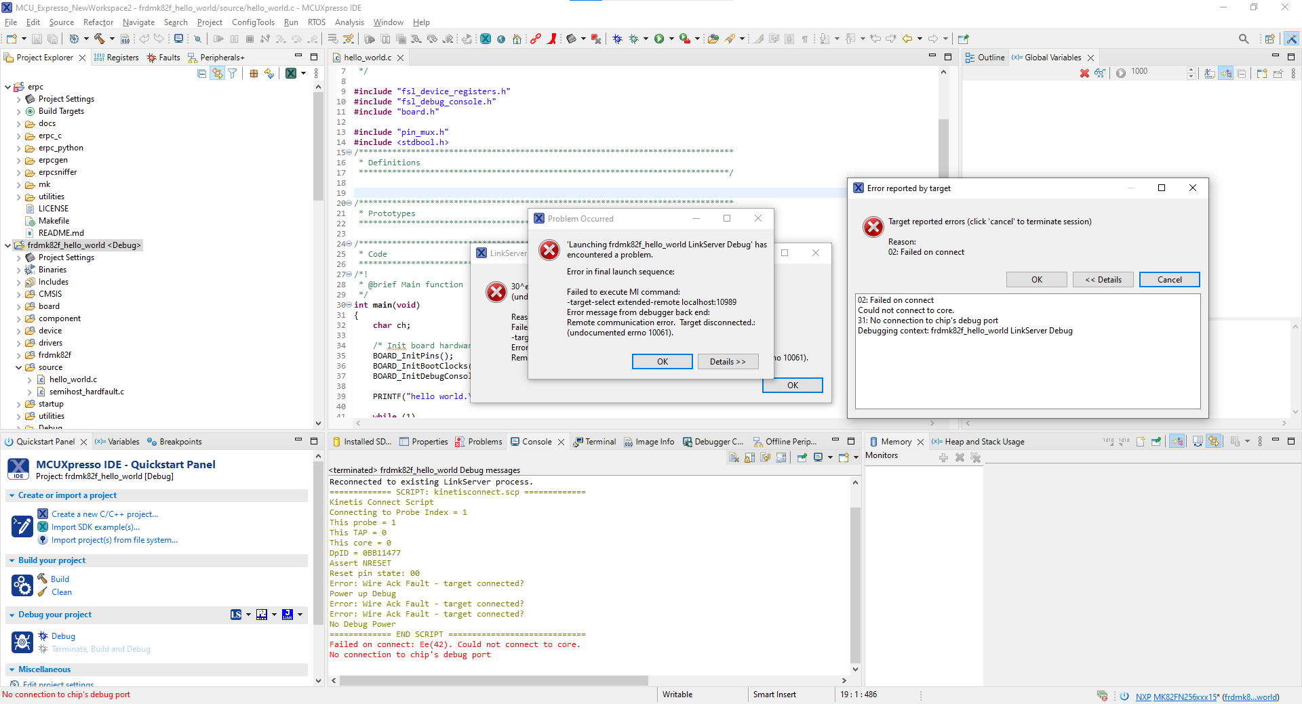Toggle the filter in Project Explorer
Screen dimensions: 1302x704
point(232,73)
